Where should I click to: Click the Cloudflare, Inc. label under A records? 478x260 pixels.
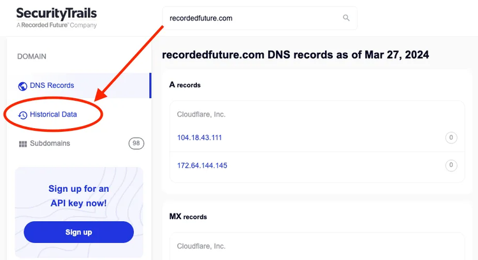[201, 115]
